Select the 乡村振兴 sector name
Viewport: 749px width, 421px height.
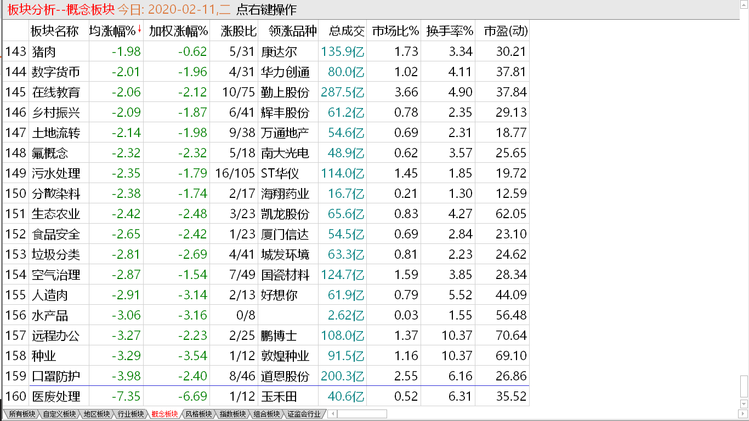tap(56, 112)
